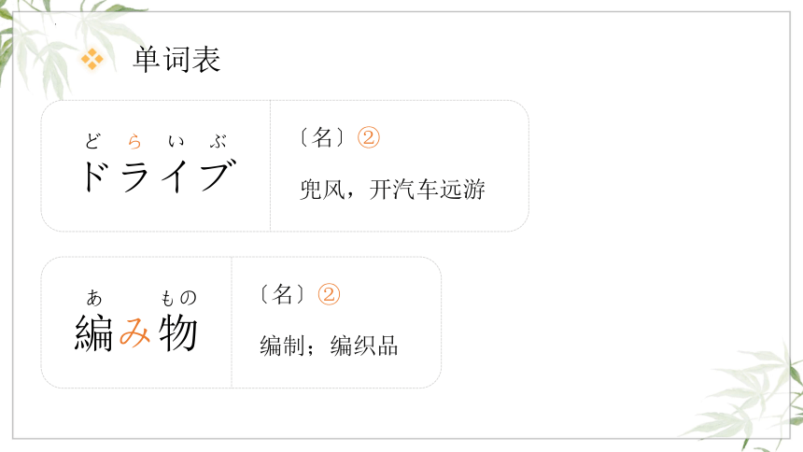Click the circled ② accent mark for ドライブ
Image resolution: width=803 pixels, height=452 pixels.
click(369, 137)
